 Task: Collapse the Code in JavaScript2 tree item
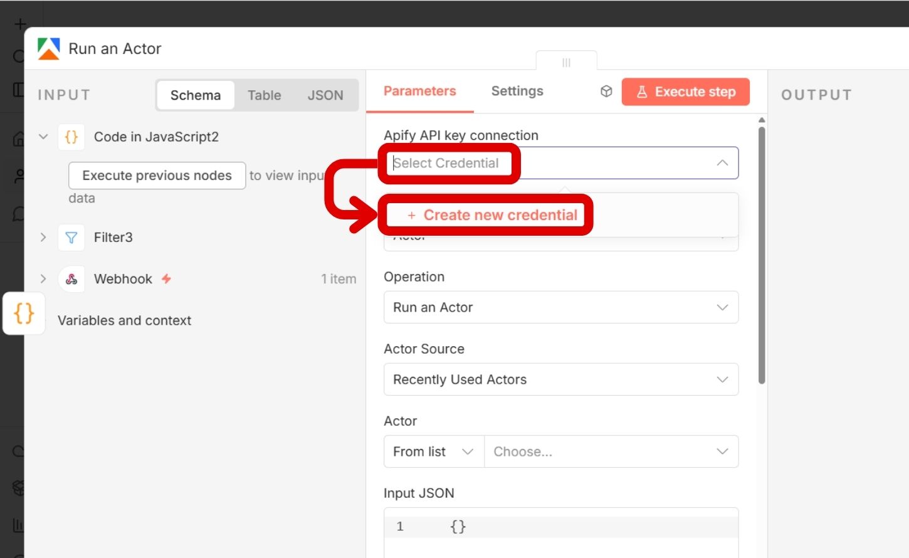[43, 137]
